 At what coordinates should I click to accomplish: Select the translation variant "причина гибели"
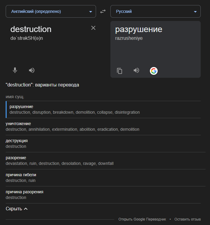(x=21, y=175)
